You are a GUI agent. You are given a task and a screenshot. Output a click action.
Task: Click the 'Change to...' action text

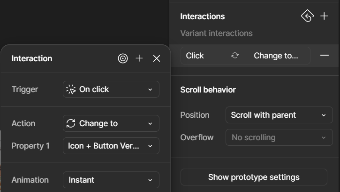276,56
